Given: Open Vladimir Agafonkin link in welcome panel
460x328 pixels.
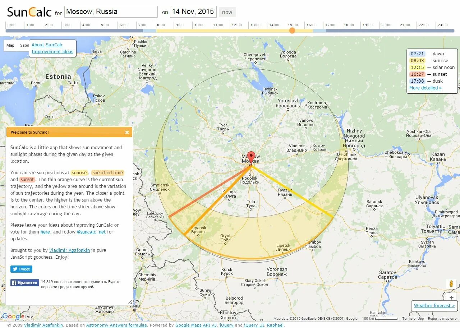Looking at the screenshot, I should (x=69, y=250).
